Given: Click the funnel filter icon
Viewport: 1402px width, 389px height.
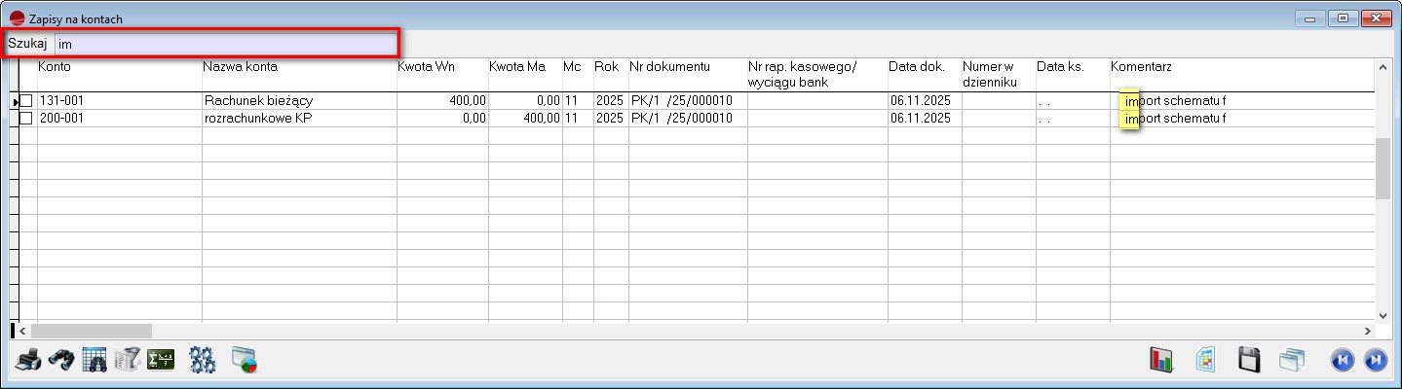Looking at the screenshot, I should tap(128, 360).
